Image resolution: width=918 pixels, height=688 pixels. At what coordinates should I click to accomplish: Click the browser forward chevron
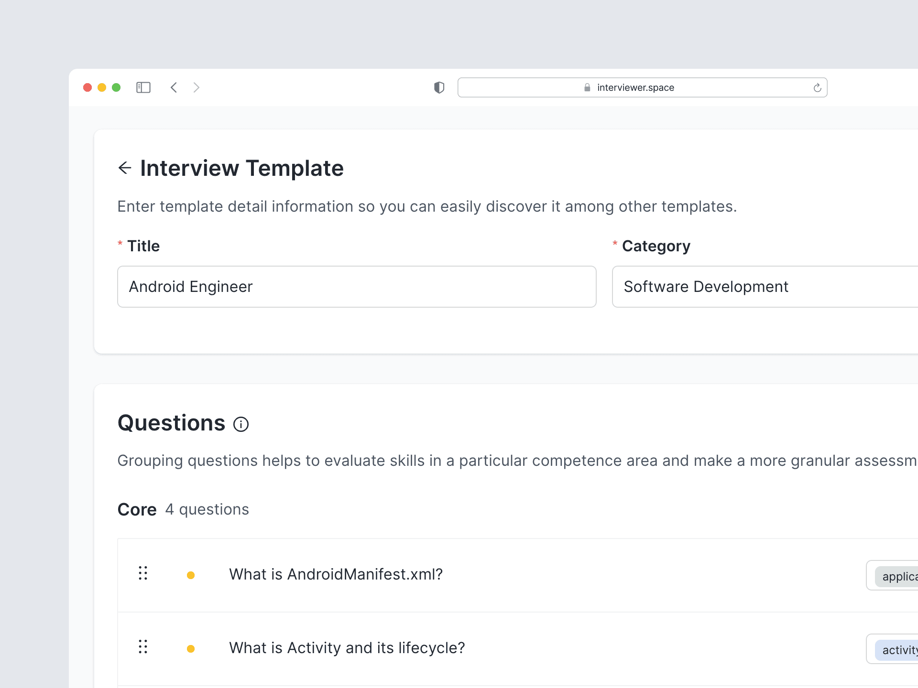(196, 87)
